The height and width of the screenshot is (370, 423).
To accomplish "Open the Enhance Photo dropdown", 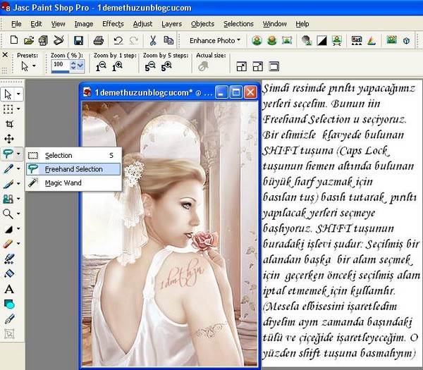I will click(x=215, y=41).
